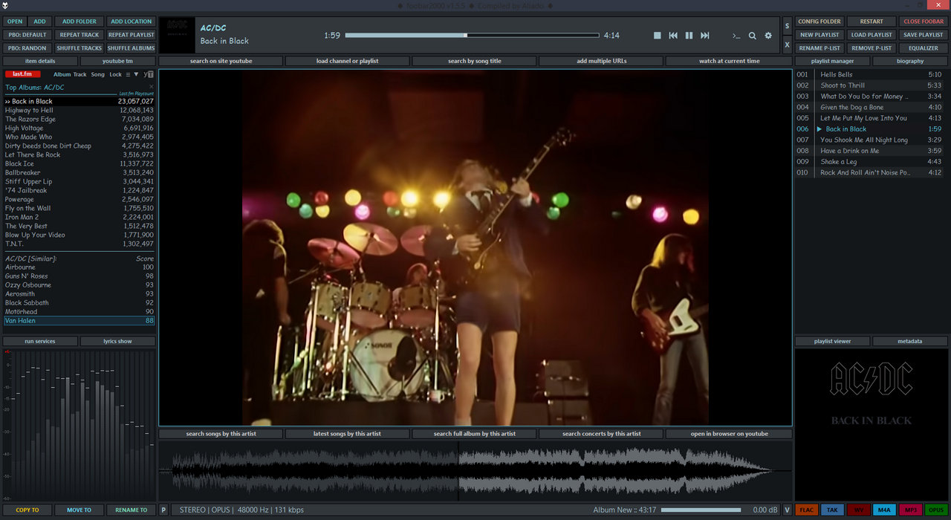Pause the current song

689,36
